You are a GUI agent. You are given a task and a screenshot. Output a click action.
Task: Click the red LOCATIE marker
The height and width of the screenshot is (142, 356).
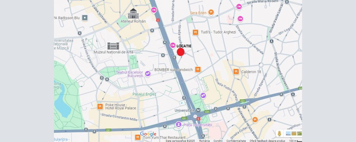tap(180, 52)
